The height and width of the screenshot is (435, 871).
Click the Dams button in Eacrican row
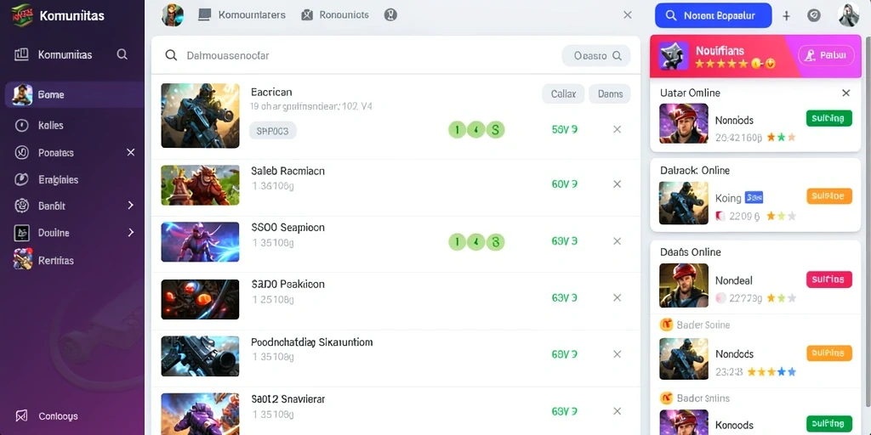point(609,93)
